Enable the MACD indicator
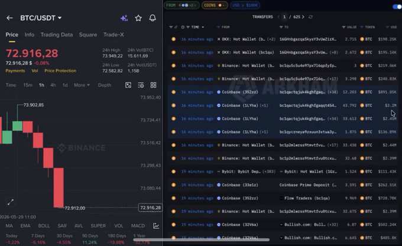The width and height of the screenshot is (402, 246). click(138, 226)
